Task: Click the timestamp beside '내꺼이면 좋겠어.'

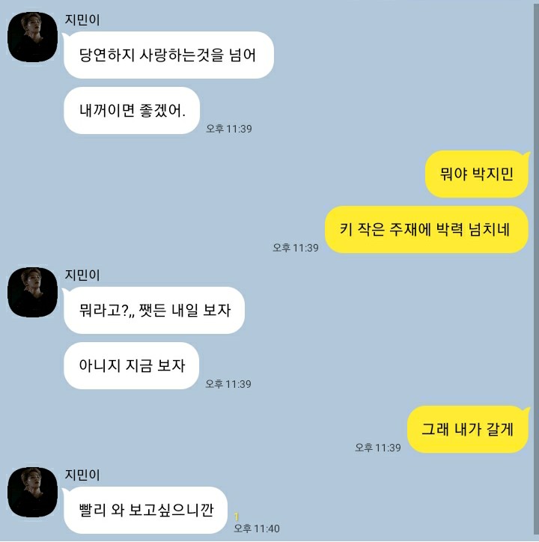Action: pos(229,129)
